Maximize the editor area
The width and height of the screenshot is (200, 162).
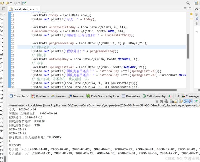[x=190, y=9]
